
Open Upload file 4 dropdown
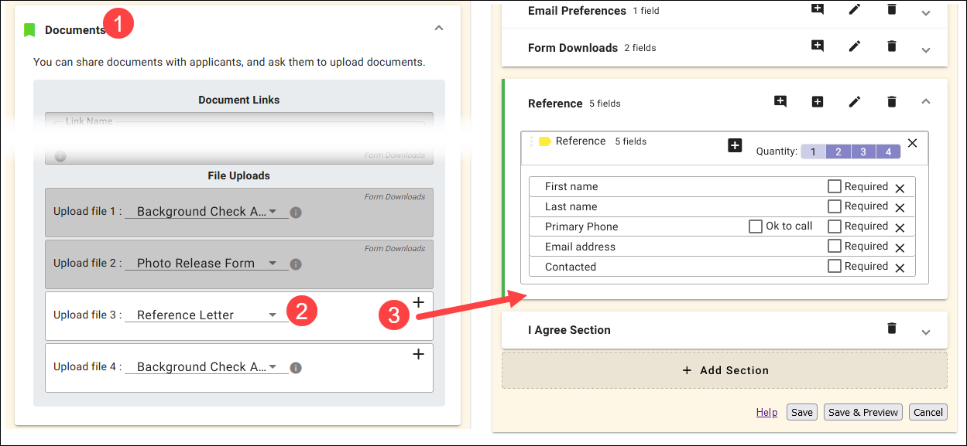[207, 367]
